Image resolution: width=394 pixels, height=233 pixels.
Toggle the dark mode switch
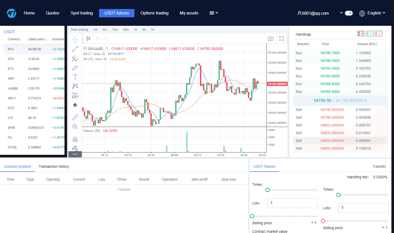click(349, 13)
